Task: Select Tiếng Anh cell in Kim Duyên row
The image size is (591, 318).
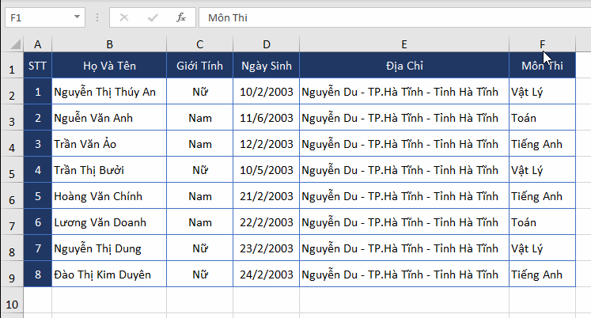Action: pos(543,274)
